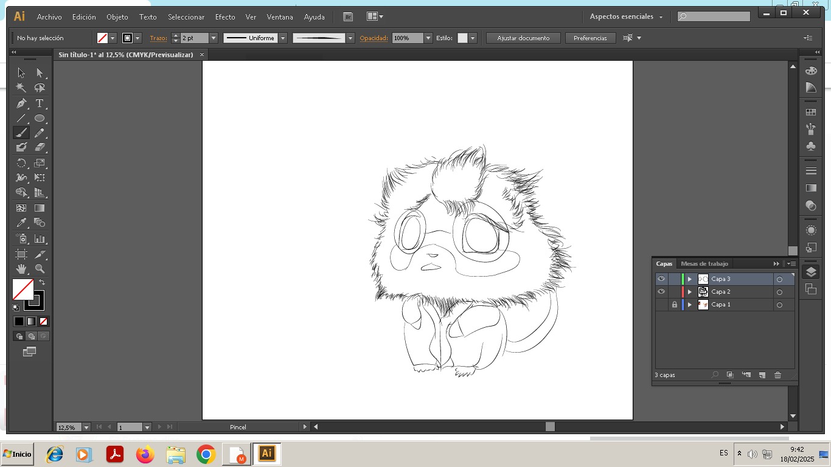The height and width of the screenshot is (467, 831).
Task: Select the Shape Builder tool
Action: 21,192
